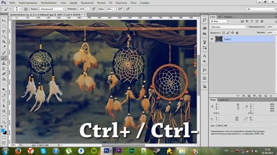Create a new layer icon
Image resolution: width=277 pixels, height=155 pixels.
pyautogui.click(x=265, y=96)
